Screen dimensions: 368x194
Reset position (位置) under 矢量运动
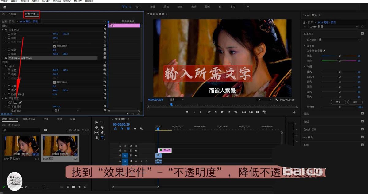(x=105, y=34)
